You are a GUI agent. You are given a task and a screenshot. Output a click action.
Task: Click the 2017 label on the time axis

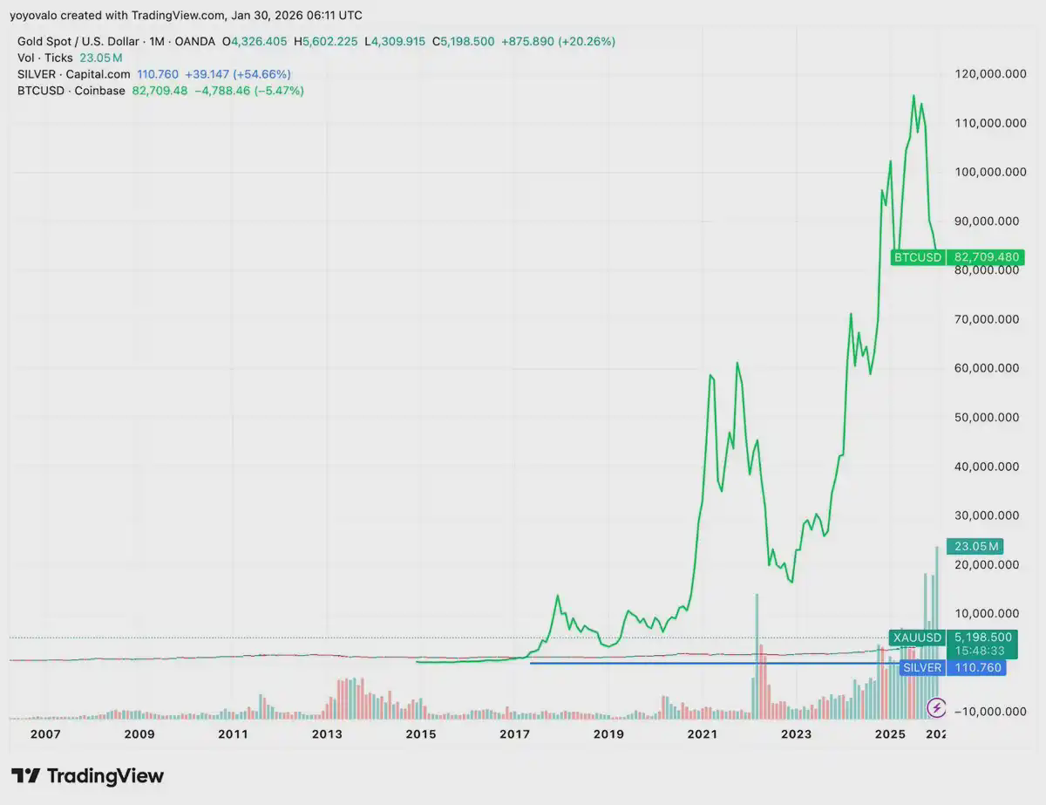pos(514,734)
